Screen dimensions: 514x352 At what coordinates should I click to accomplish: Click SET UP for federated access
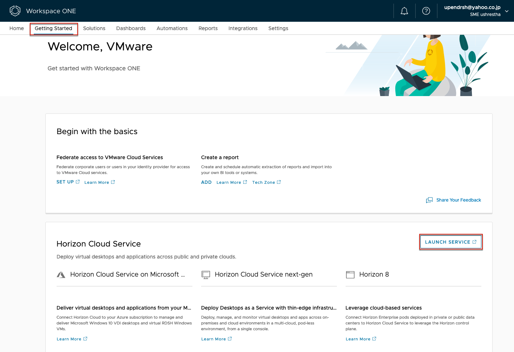[x=65, y=182]
